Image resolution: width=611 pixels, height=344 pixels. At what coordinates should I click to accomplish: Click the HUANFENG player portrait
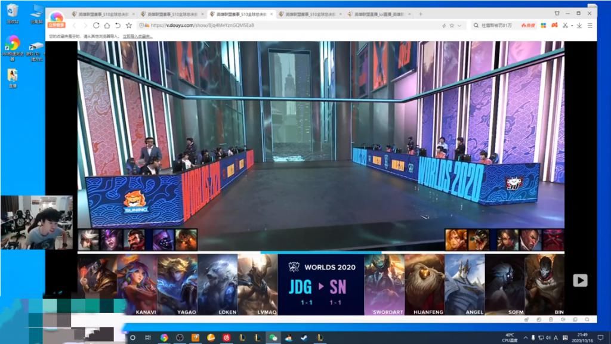424,284
